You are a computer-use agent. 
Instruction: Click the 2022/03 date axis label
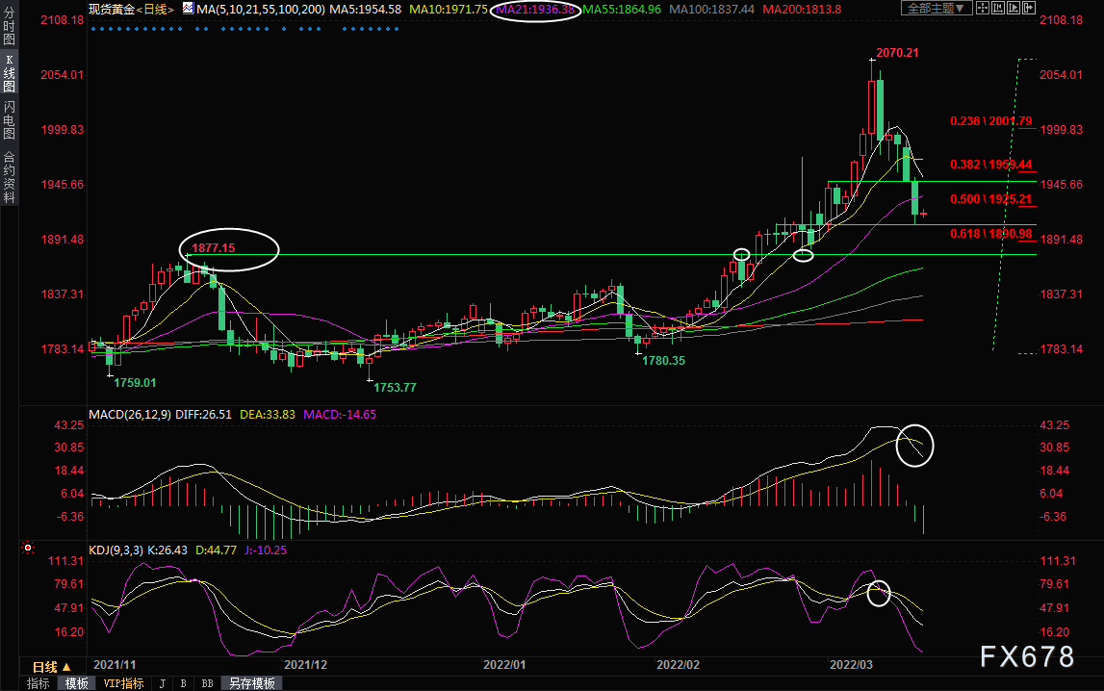coord(851,665)
